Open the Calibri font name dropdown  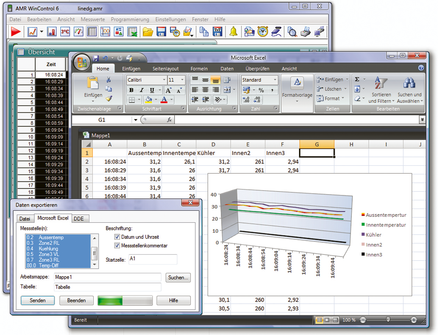tap(164, 80)
